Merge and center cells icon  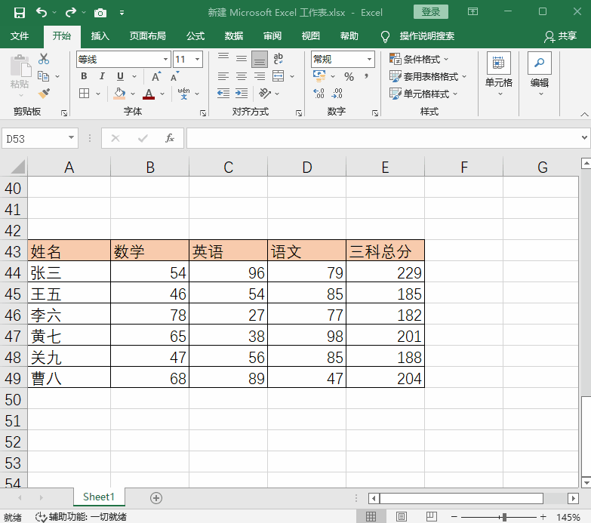(x=279, y=75)
